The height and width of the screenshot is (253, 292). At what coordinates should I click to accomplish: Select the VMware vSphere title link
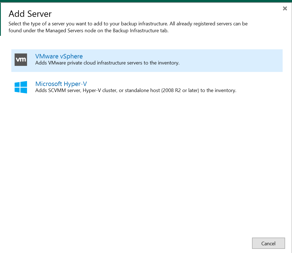(59, 56)
